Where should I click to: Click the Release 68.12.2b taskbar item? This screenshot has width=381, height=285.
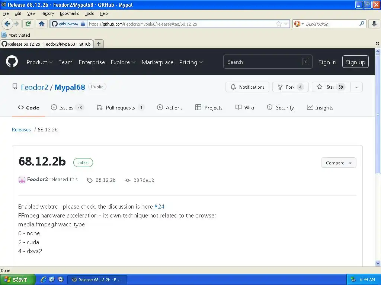[x=97, y=280]
